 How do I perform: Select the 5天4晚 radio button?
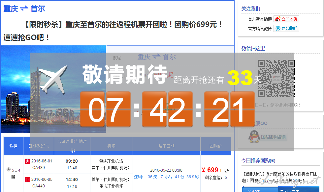click(x=9, y=169)
